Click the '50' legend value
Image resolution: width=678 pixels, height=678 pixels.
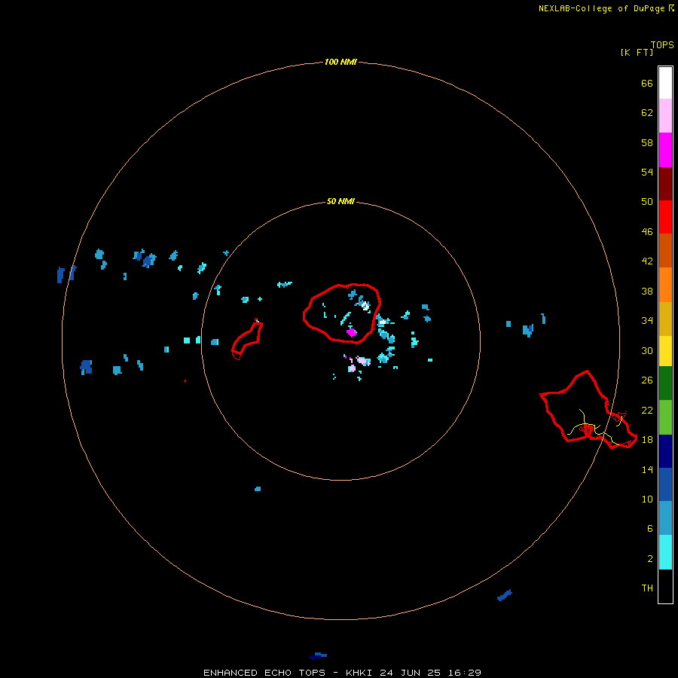click(647, 201)
